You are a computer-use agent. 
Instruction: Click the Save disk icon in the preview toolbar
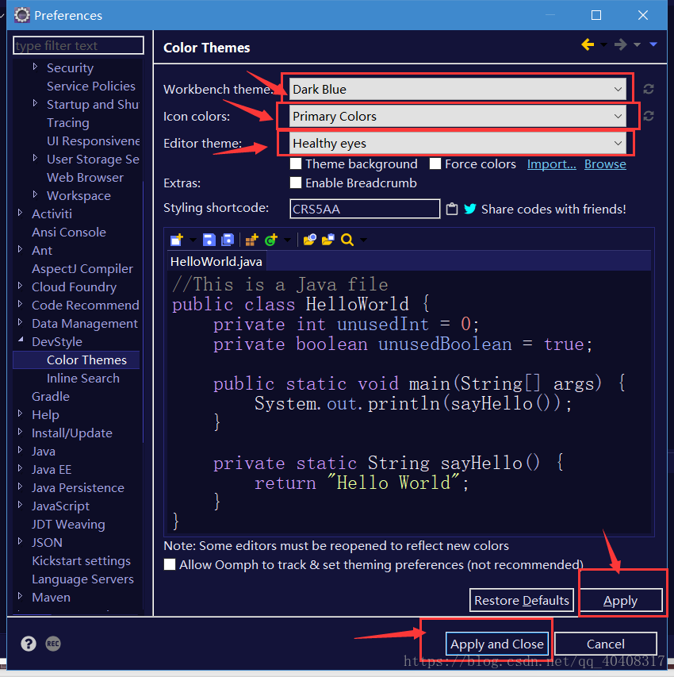209,240
